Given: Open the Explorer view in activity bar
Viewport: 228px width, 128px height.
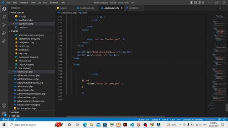Looking at the screenshot, I should click(4, 9).
